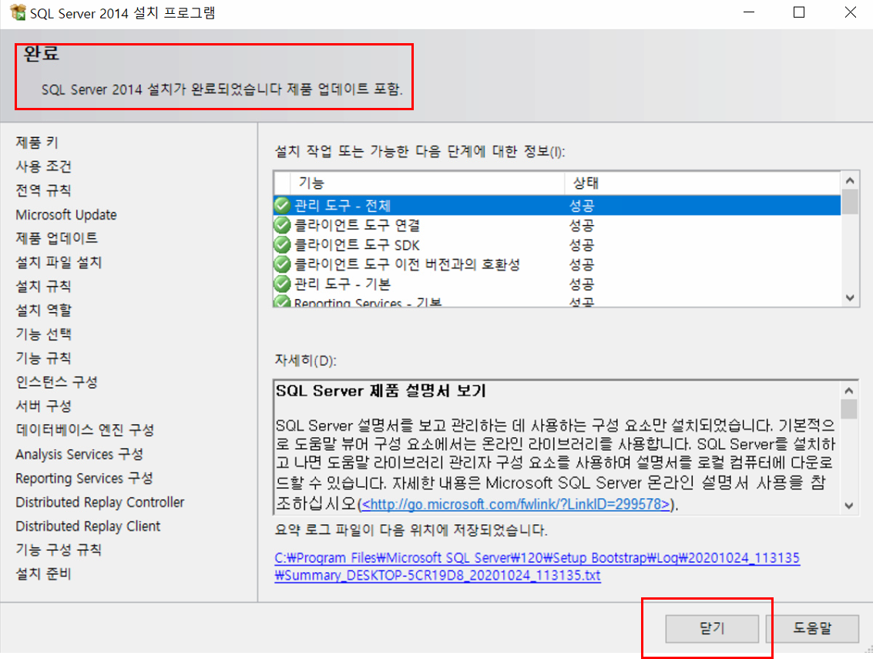Select the 클라이언트 도구 이전 버전과의 호환성 row
Viewport: 873px width, 659px height.
[x=557, y=264]
